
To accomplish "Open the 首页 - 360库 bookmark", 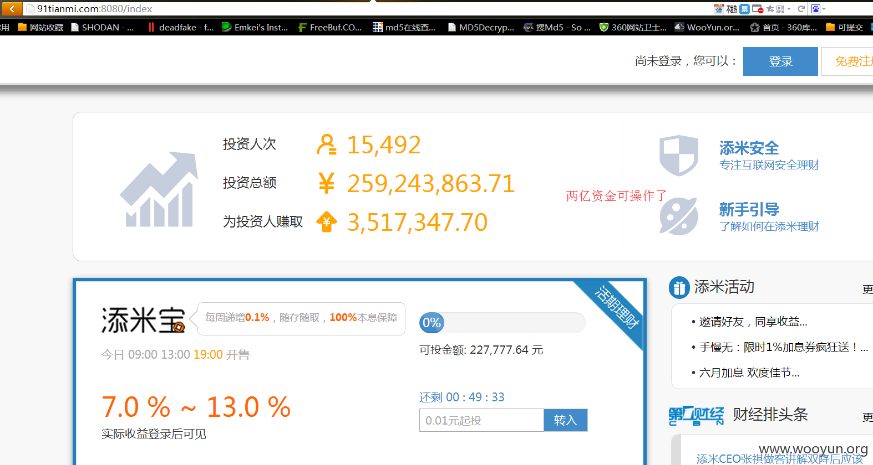I will 784,27.
